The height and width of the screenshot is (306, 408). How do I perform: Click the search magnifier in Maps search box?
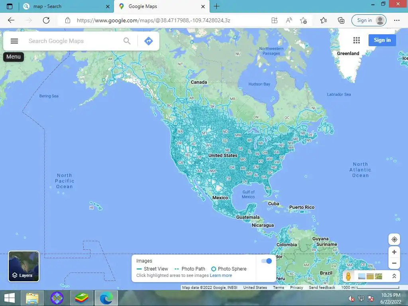pos(127,41)
